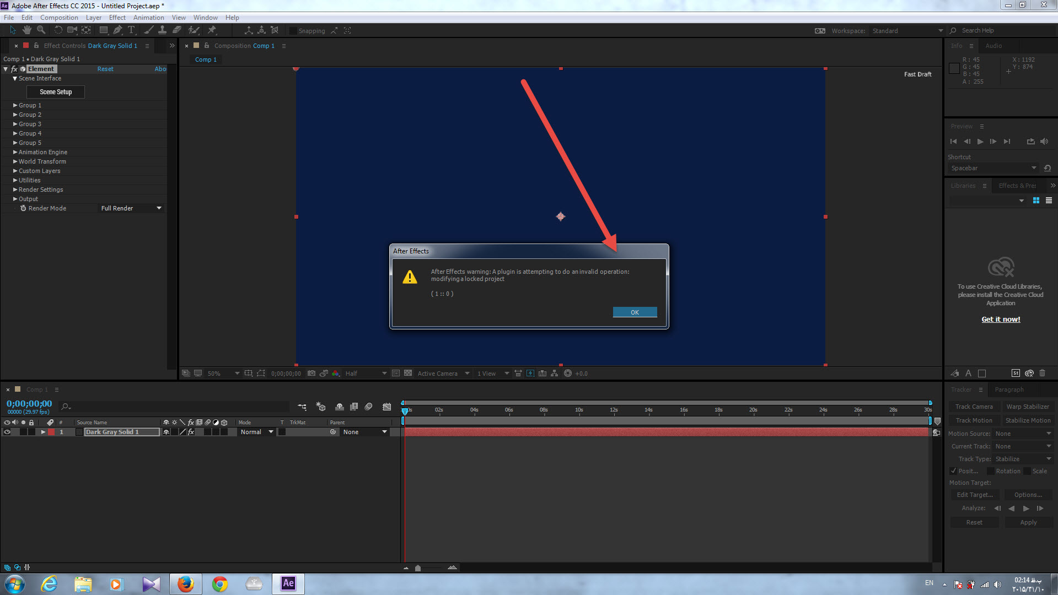Open the Half resolution dropdown
This screenshot has height=595, width=1058.
click(x=366, y=374)
